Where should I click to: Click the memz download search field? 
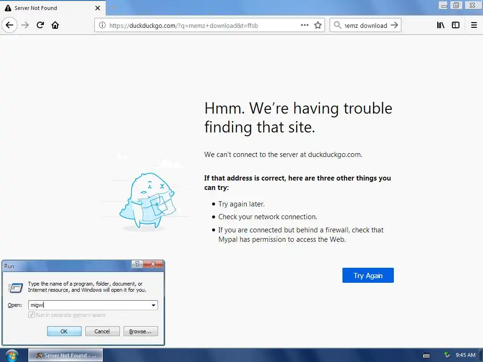[x=366, y=25]
